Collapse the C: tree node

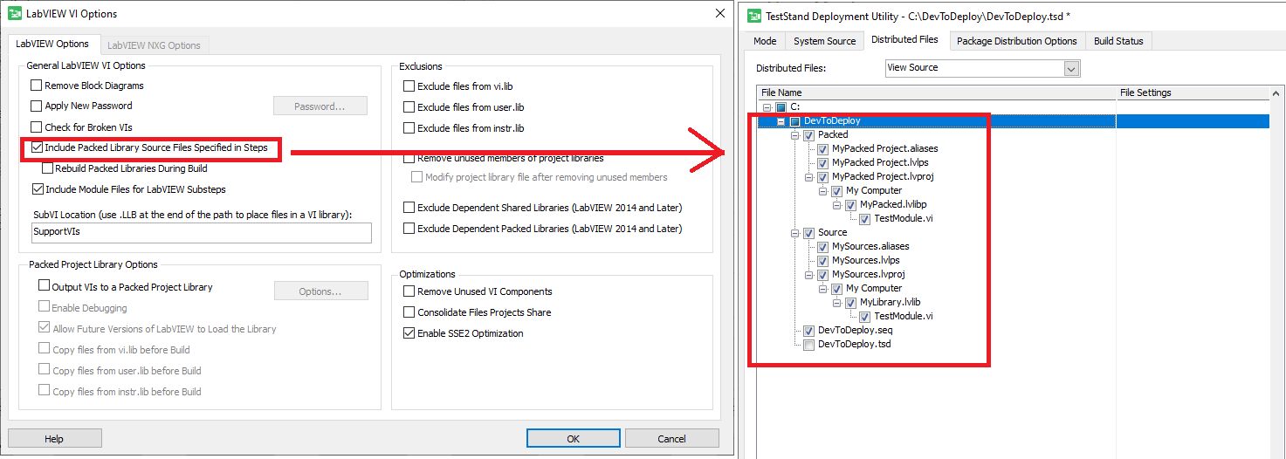767,106
